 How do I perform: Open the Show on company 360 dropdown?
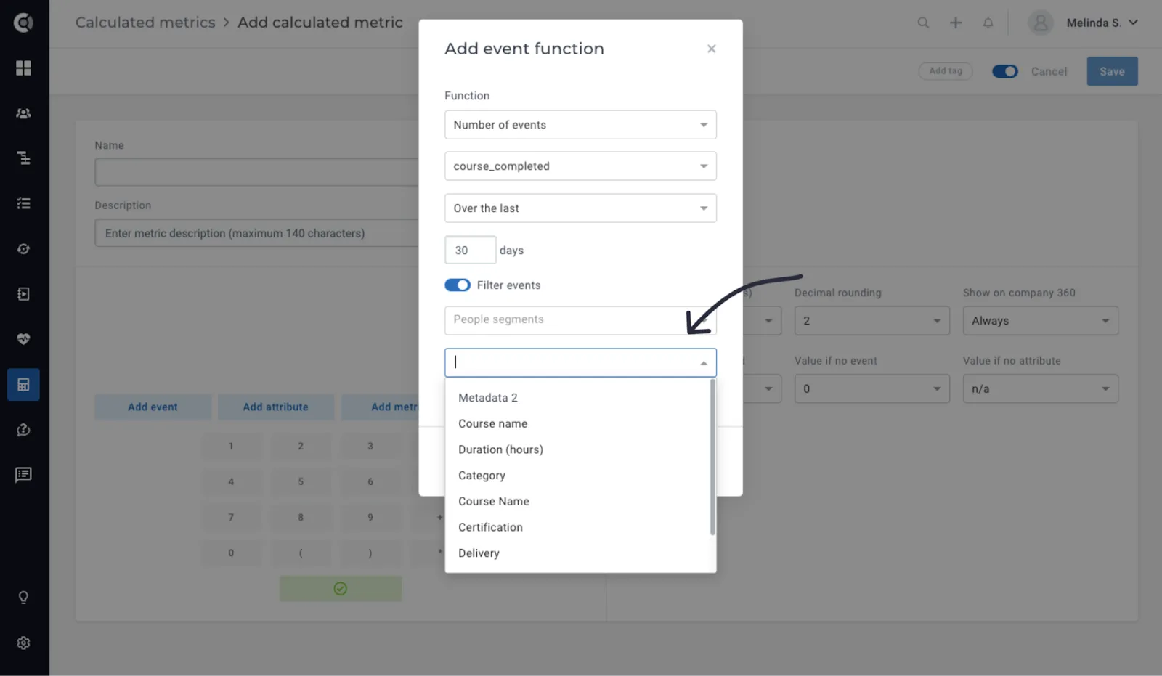tap(1040, 321)
